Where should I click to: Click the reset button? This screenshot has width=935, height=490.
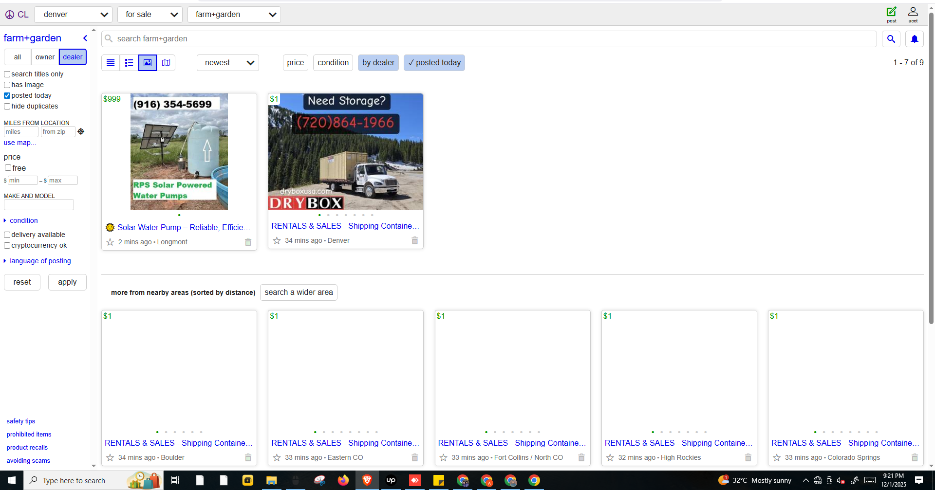coord(22,282)
